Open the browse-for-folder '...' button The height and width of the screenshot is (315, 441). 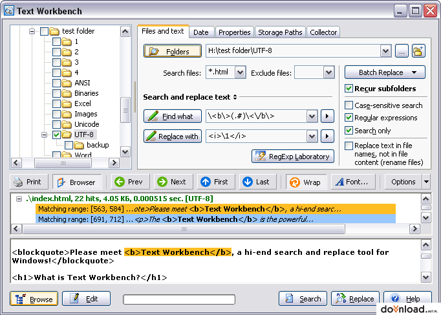pyautogui.click(x=402, y=51)
